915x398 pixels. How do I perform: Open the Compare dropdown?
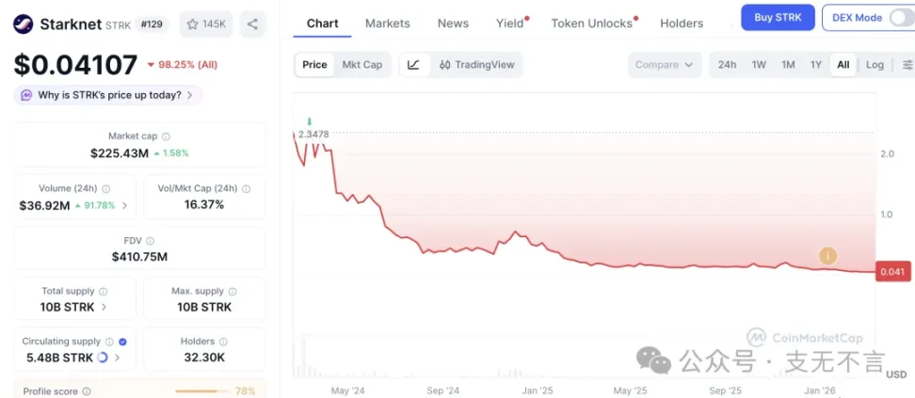point(664,65)
